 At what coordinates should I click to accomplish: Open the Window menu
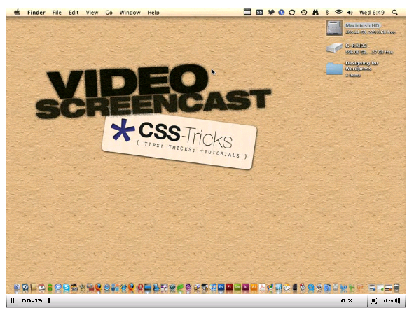130,13
